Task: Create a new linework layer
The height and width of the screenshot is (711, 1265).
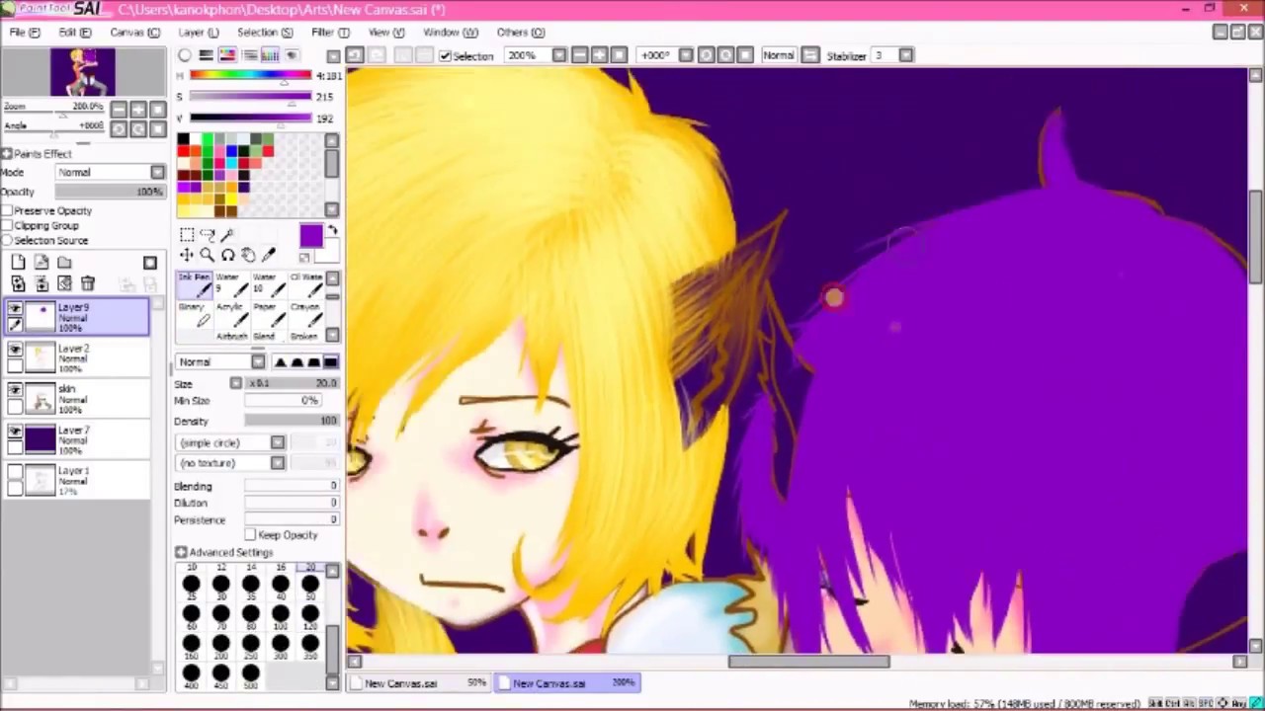Action: [x=42, y=263]
